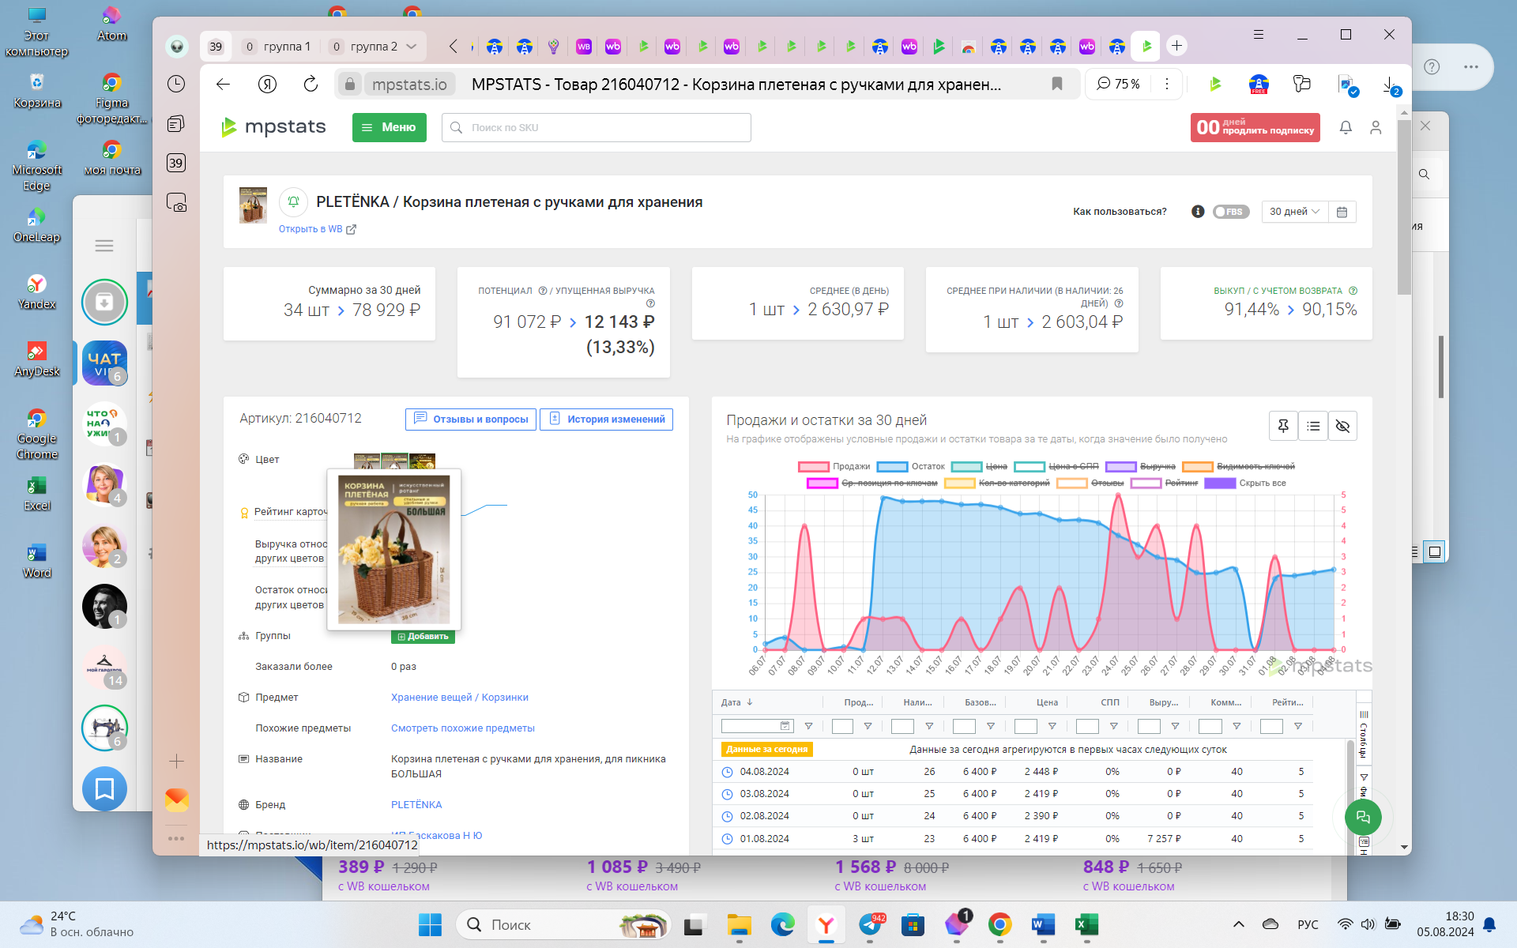Click the browser bookmark icon in address bar
The image size is (1517, 948).
pos(1056,84)
